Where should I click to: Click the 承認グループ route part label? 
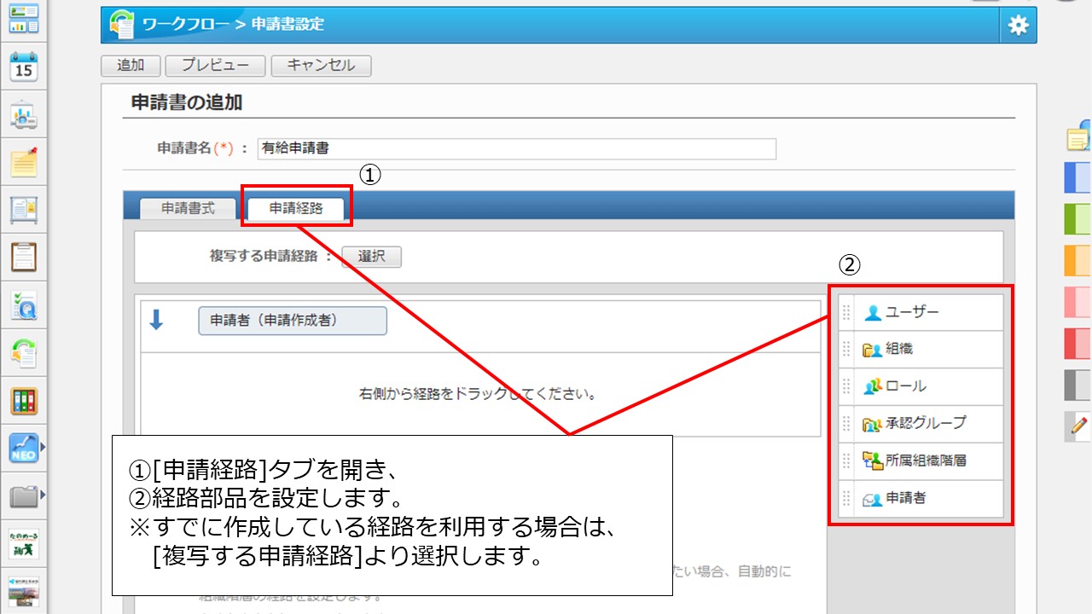(x=926, y=424)
